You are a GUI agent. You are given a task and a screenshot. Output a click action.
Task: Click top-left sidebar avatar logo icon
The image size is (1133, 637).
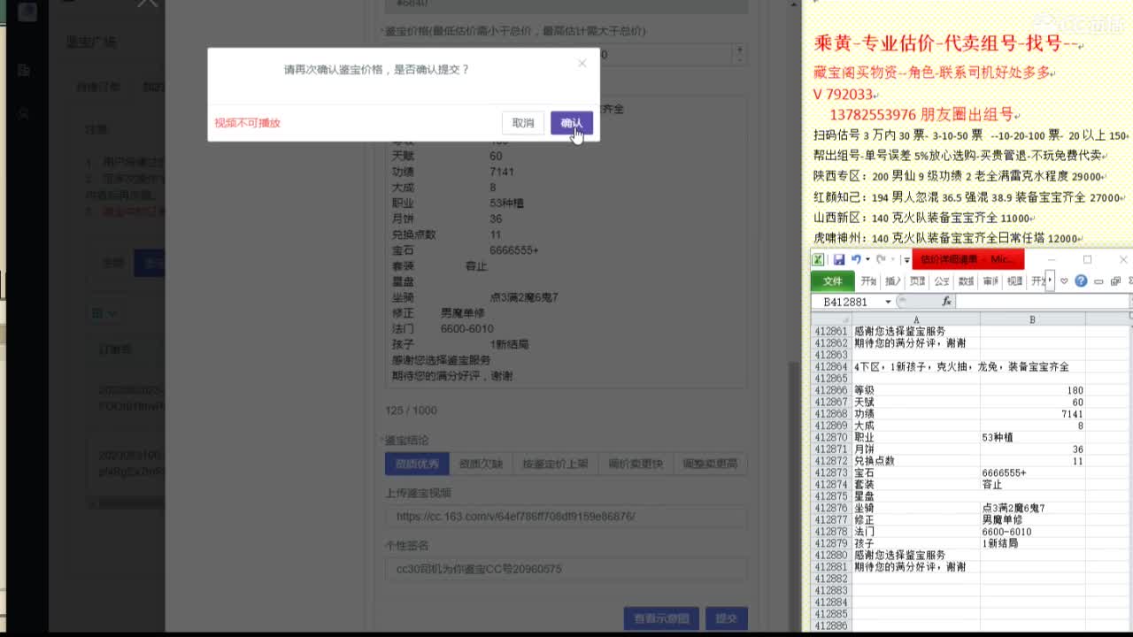[x=27, y=12]
